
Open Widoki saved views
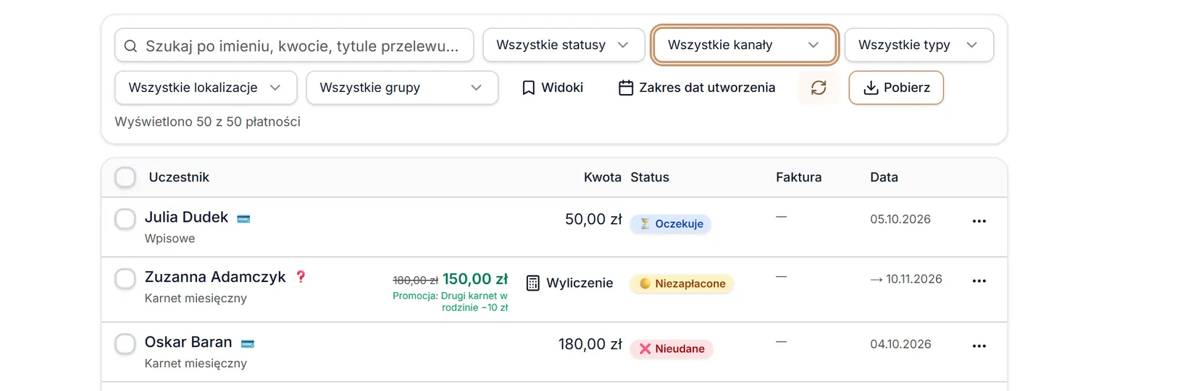click(x=553, y=87)
